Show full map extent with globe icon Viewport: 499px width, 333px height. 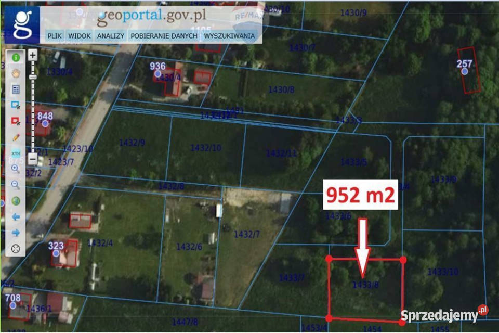pyautogui.click(x=16, y=201)
